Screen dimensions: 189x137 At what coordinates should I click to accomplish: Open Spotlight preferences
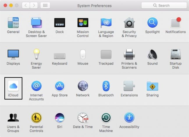pos(152,25)
